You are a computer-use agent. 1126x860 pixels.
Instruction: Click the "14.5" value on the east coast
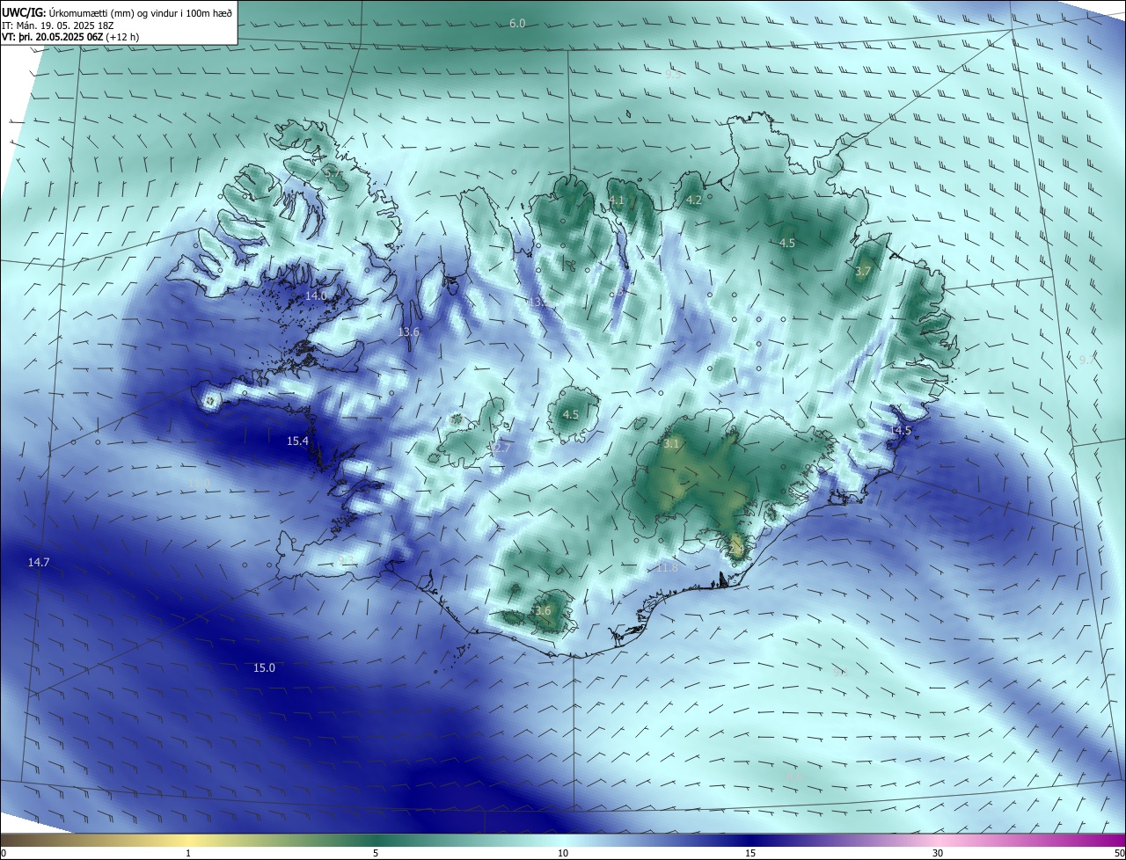click(901, 431)
